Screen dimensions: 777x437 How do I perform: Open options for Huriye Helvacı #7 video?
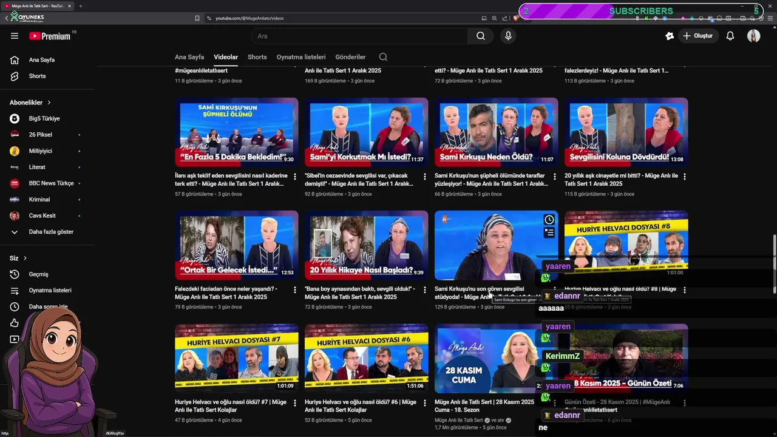[x=295, y=402]
